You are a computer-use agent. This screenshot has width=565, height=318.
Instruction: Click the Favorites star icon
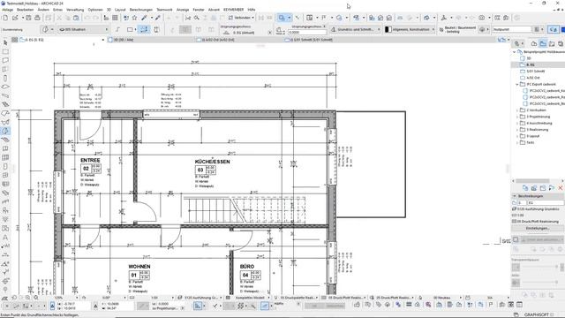tap(134, 18)
